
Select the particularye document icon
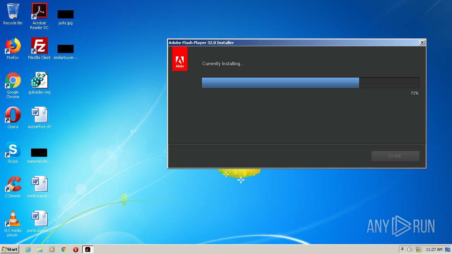39,222
